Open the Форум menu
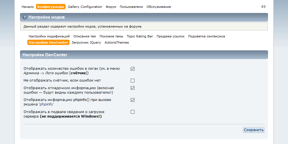288x144 pixels. tap(111, 7)
